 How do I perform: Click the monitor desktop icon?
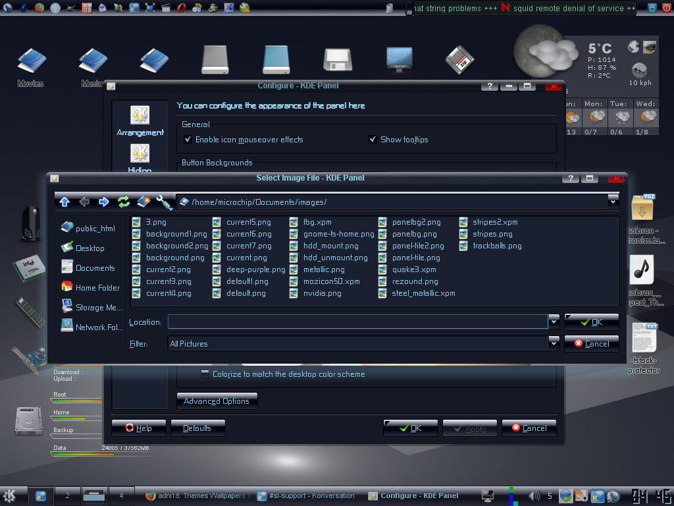(399, 59)
